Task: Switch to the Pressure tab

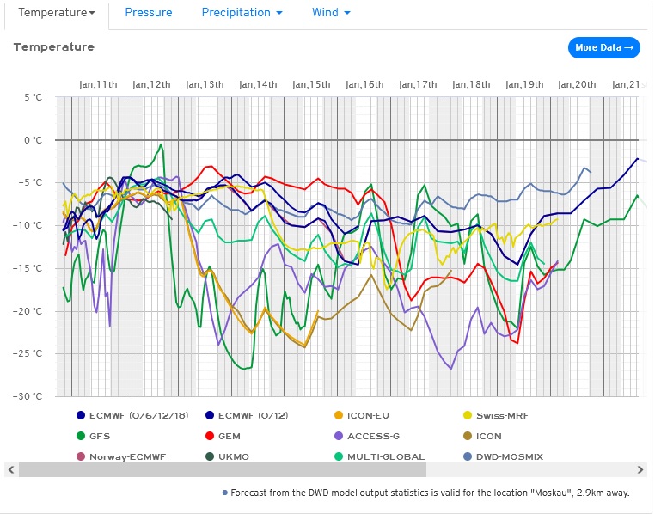Action: (148, 13)
